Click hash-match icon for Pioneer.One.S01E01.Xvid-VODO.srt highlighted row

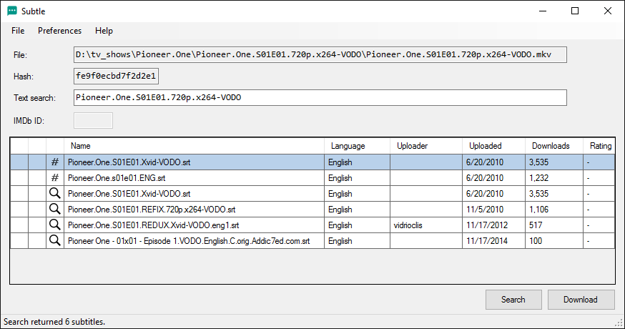pos(54,162)
